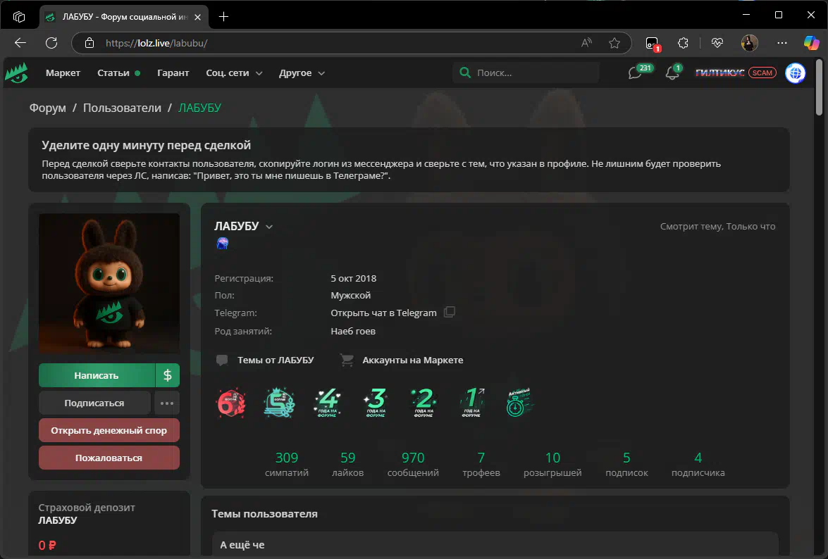828x559 pixels.
Task: Close the ЛАБУБУ forum tab
Action: (197, 17)
